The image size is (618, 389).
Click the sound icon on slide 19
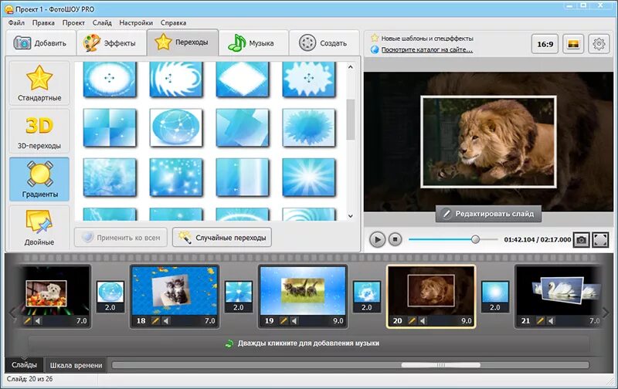pyautogui.click(x=294, y=321)
